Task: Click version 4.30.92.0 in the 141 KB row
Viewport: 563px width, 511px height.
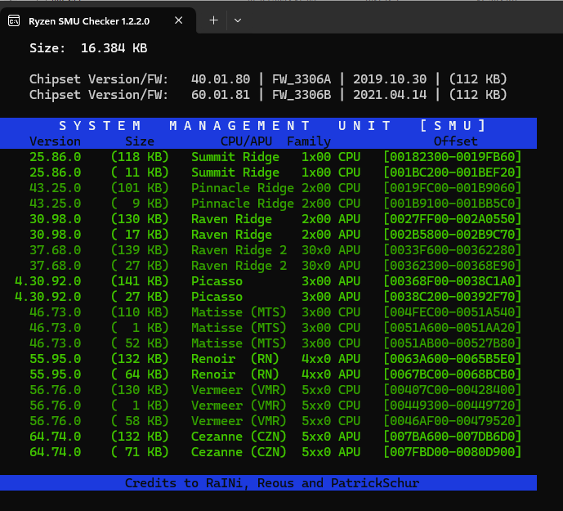Action: click(47, 281)
